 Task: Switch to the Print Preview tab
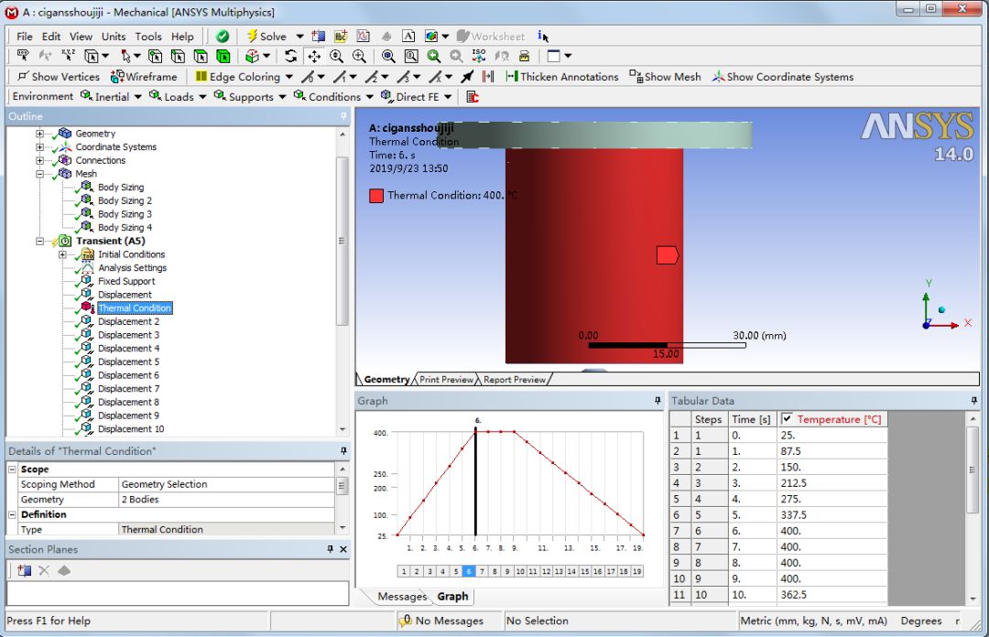446,380
